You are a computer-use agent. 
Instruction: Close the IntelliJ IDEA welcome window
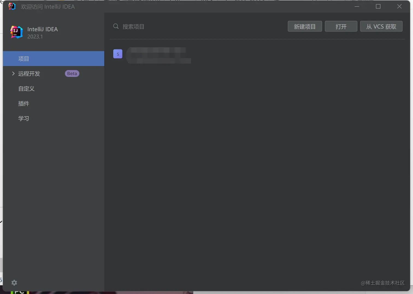pyautogui.click(x=399, y=6)
